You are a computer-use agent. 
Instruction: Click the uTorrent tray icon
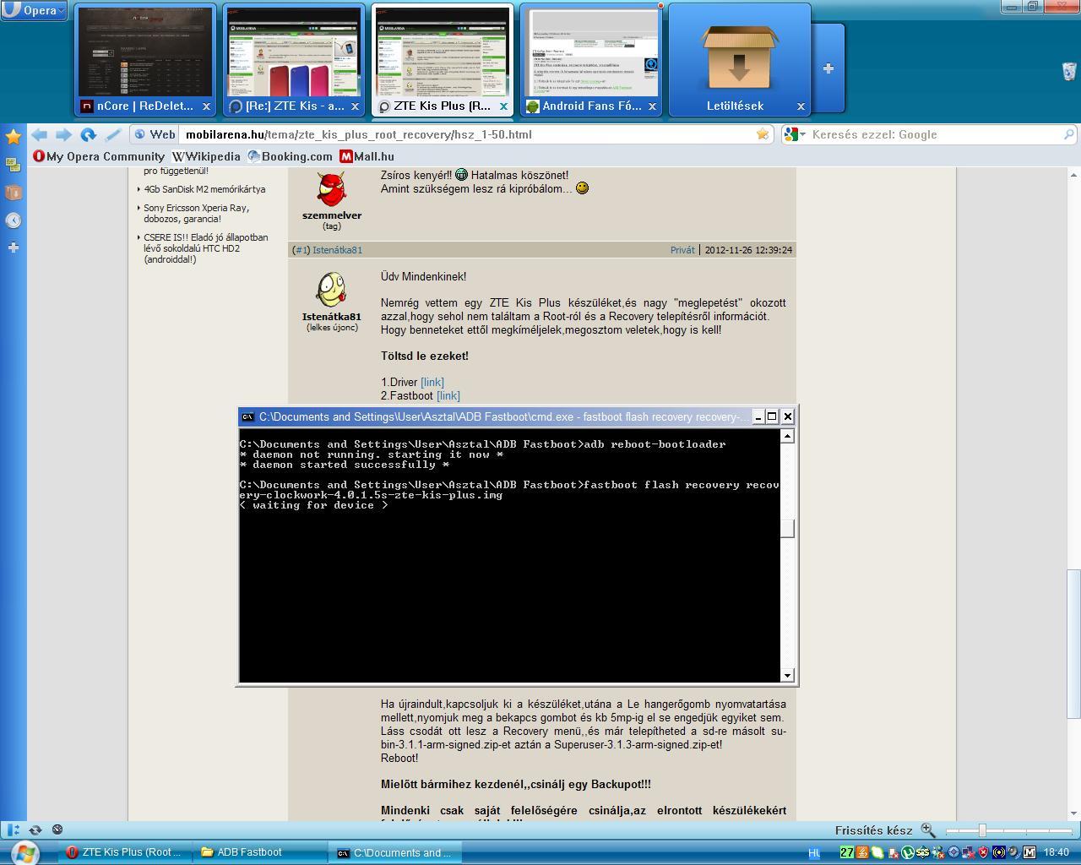[x=908, y=853]
